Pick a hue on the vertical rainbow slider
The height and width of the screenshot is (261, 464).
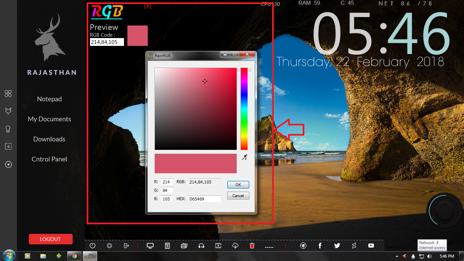point(244,109)
